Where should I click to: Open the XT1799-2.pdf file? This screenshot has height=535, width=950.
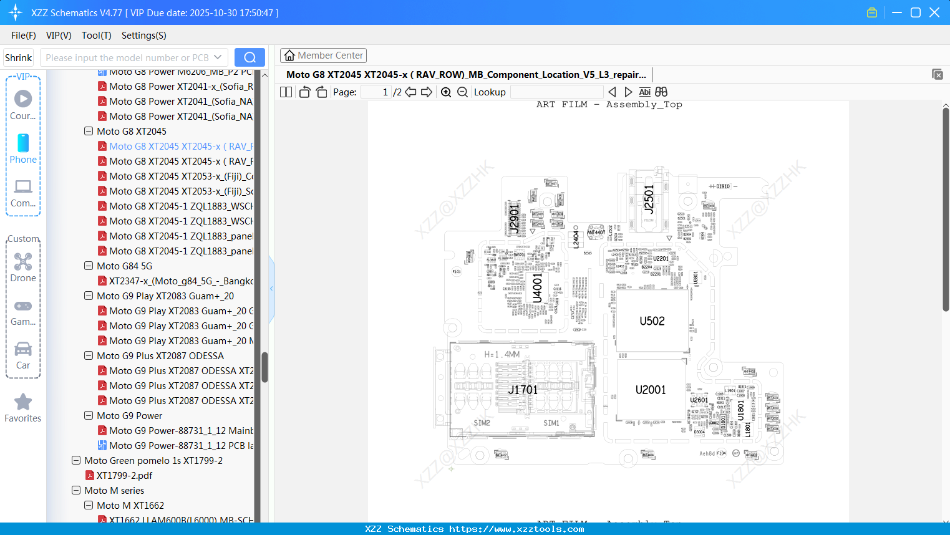pyautogui.click(x=124, y=475)
